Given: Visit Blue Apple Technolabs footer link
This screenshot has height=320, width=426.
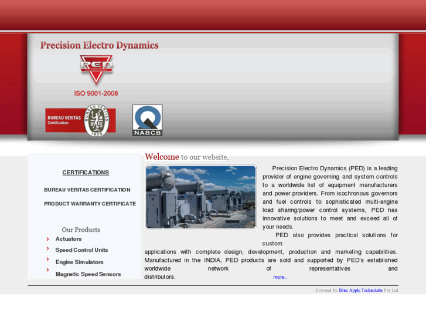Looking at the screenshot, I should pyautogui.click(x=360, y=290).
